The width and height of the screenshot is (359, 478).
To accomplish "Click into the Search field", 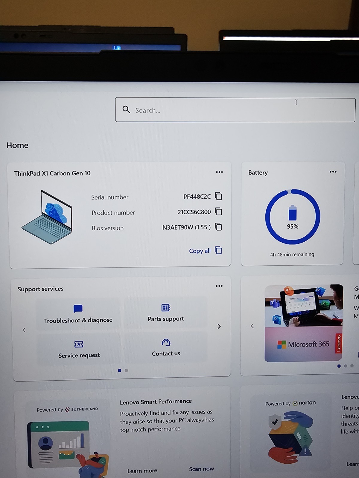I will click(235, 110).
